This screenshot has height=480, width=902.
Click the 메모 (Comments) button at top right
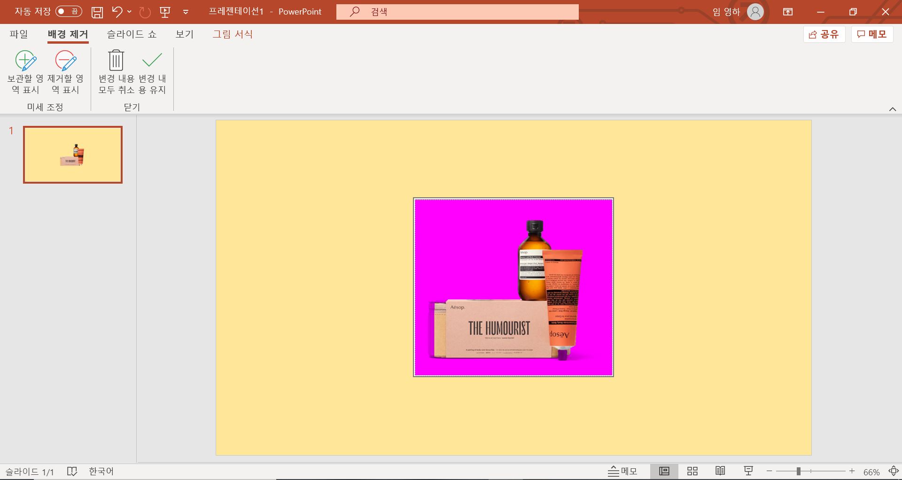pyautogui.click(x=872, y=34)
